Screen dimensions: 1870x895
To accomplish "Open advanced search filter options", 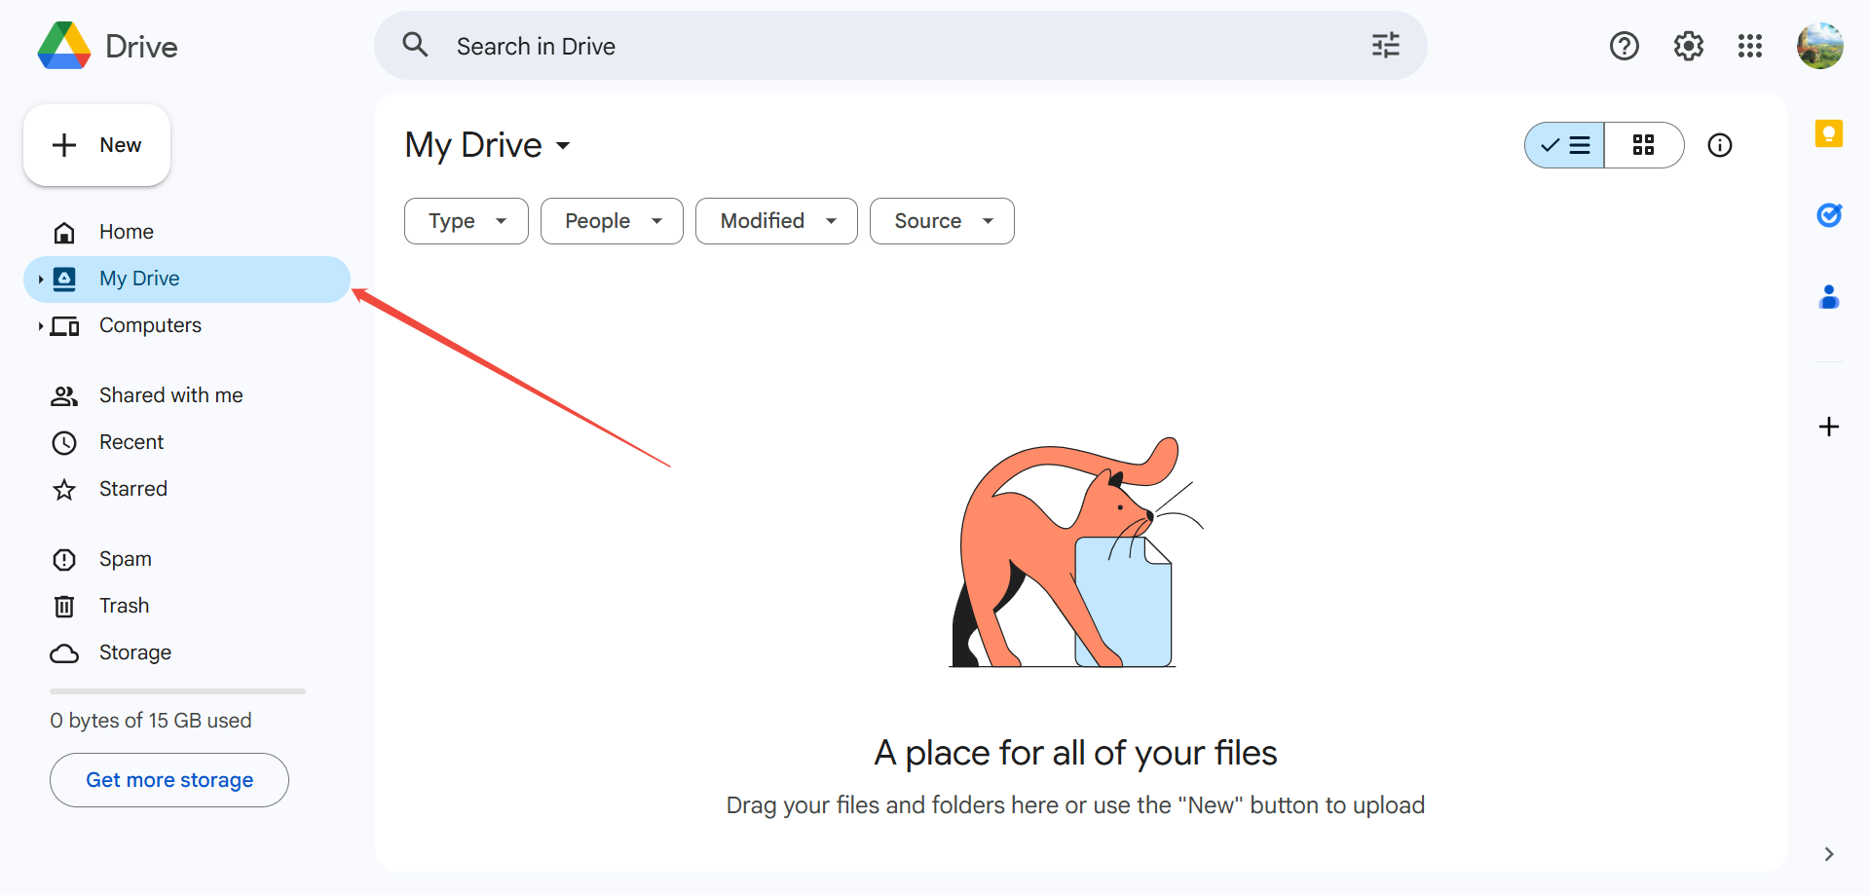I will pyautogui.click(x=1385, y=45).
